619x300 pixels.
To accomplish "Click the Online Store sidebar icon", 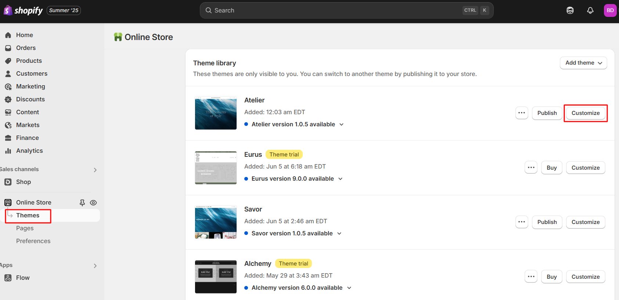I will tap(8, 202).
